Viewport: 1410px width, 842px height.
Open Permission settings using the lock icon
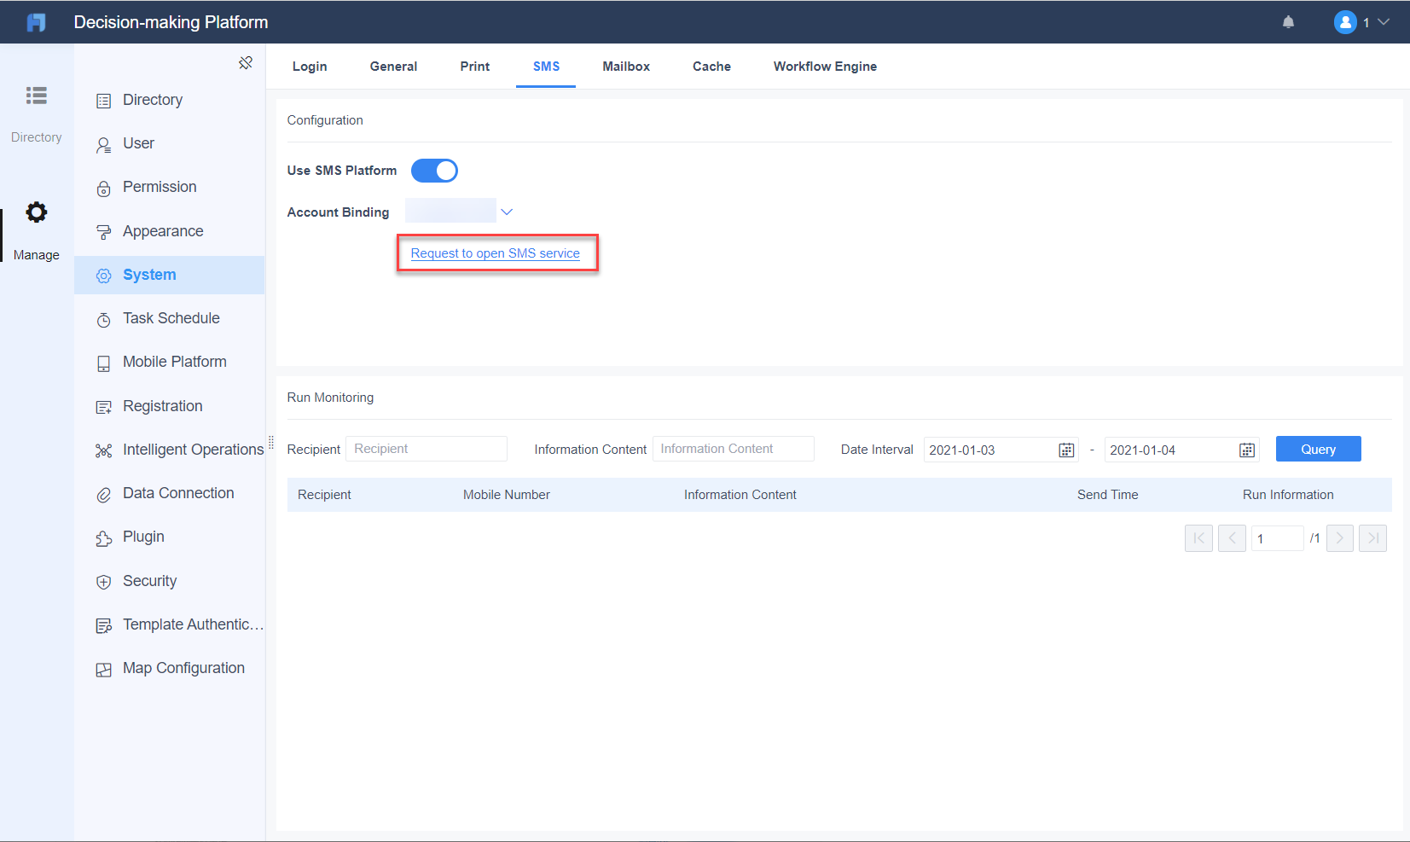click(104, 187)
